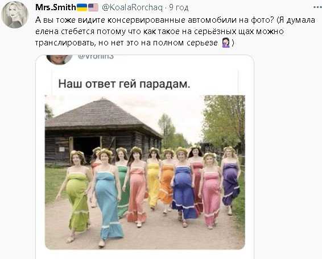This screenshot has height=259, width=322.
Task: Open the embedded photo of women walking
Action: point(145,172)
